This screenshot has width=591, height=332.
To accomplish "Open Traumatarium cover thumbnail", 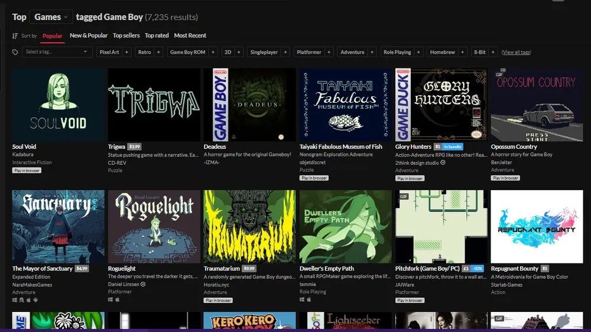I will pyautogui.click(x=250, y=226).
